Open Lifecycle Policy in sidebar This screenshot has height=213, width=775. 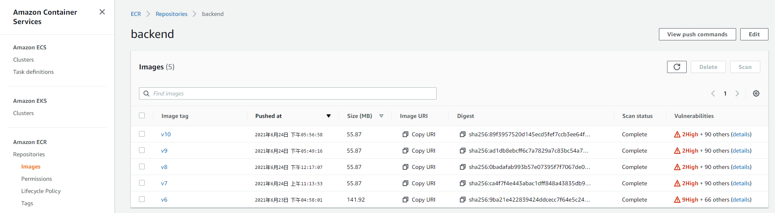[x=41, y=191]
